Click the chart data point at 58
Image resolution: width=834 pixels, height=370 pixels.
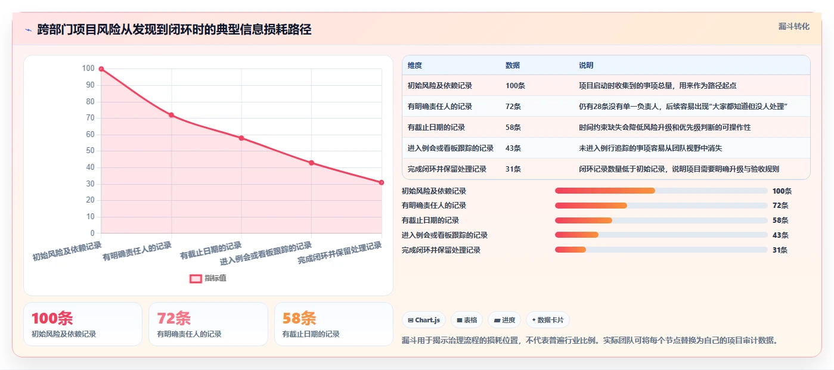[241, 138]
